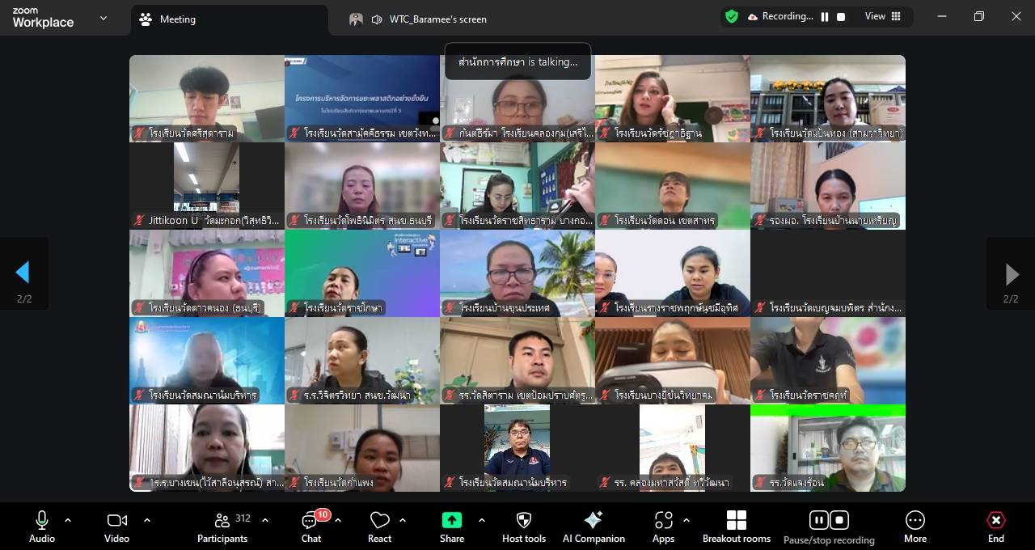The height and width of the screenshot is (550, 1035).
Task: Toggle camera with Video button
Action: pos(116,527)
